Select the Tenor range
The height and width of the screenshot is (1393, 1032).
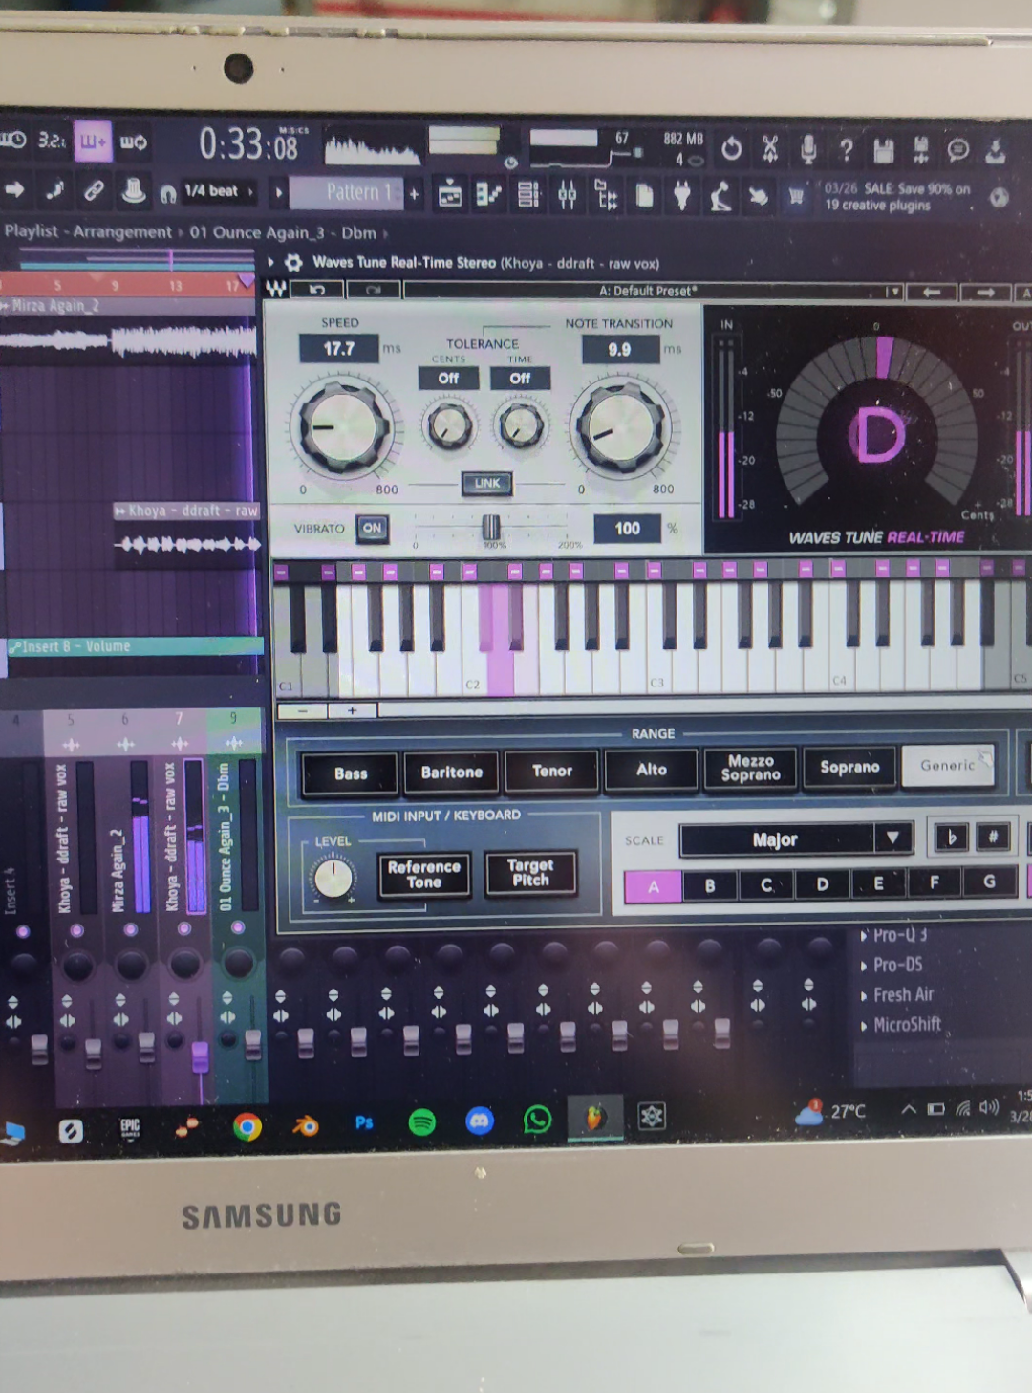click(552, 771)
